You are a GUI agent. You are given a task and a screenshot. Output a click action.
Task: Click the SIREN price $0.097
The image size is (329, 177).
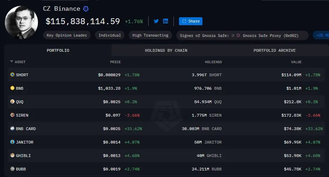(x=113, y=115)
